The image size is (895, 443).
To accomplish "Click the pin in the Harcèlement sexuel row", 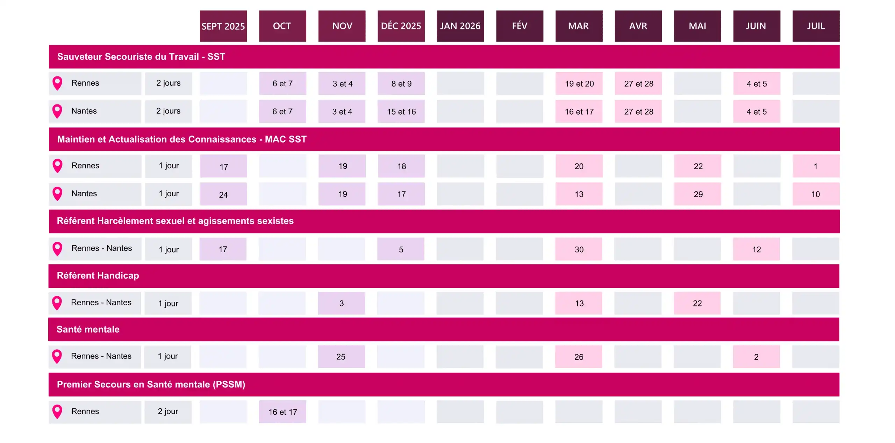I will pos(57,248).
